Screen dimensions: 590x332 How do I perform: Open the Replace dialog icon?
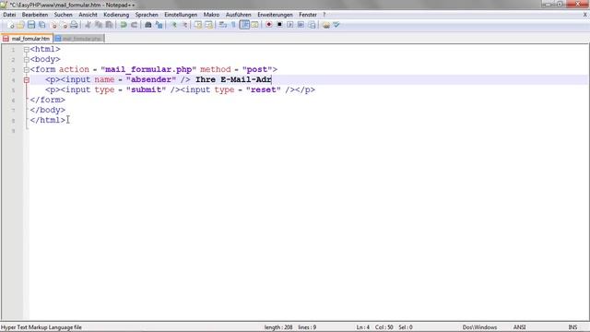(159, 25)
